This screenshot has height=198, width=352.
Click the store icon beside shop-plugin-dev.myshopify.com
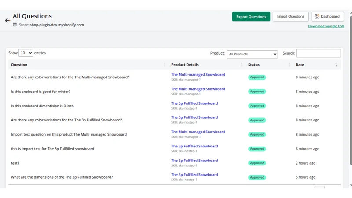[x=15, y=25]
